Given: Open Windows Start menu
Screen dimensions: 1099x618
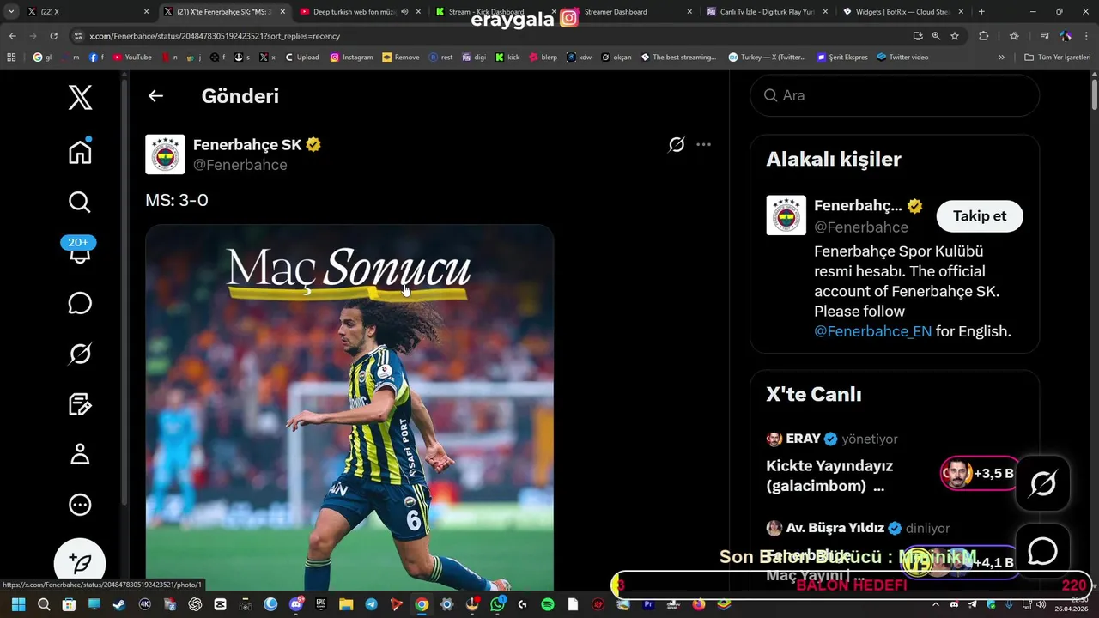Looking at the screenshot, I should [x=18, y=604].
